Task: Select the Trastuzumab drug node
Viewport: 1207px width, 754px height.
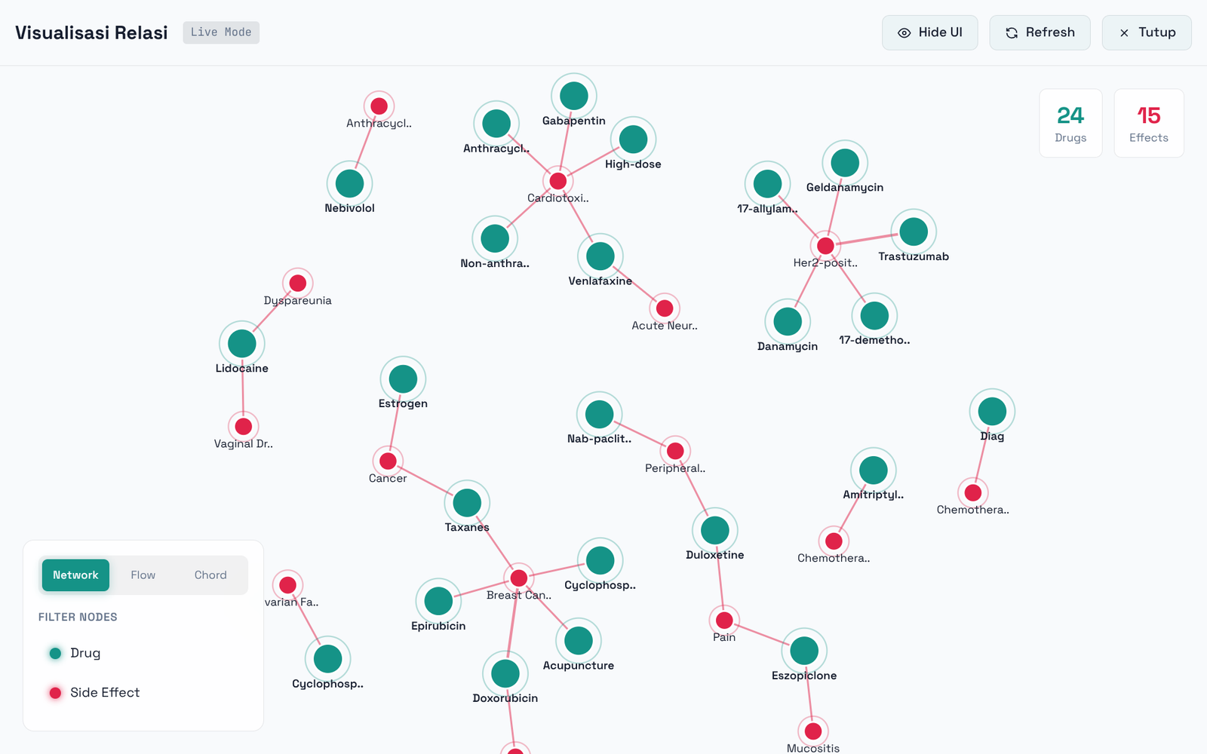Action: pos(914,231)
